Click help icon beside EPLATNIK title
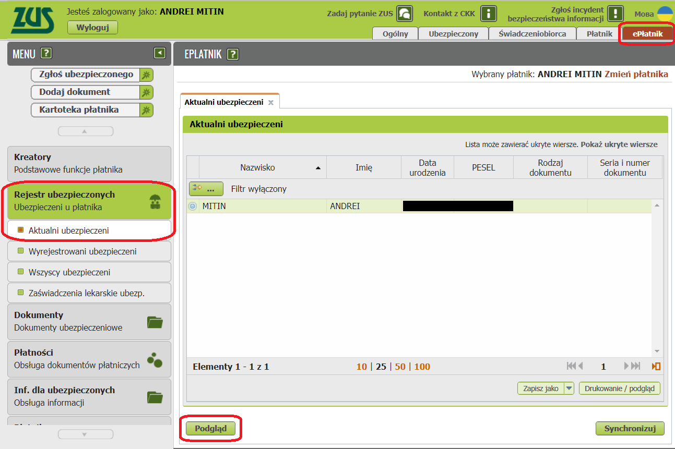 pyautogui.click(x=233, y=54)
